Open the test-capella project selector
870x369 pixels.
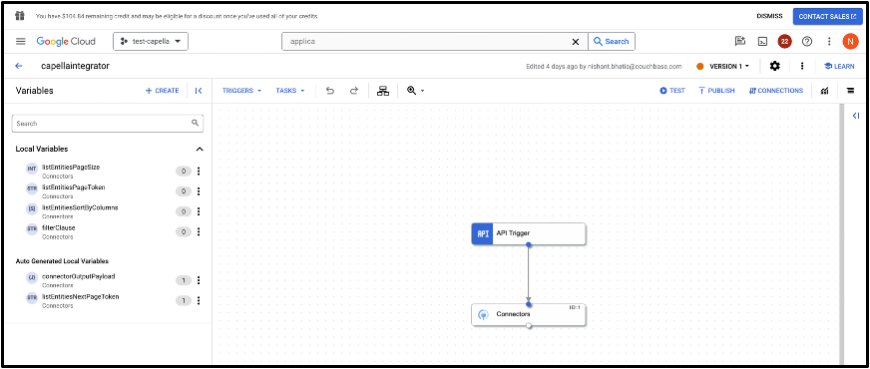(x=151, y=42)
